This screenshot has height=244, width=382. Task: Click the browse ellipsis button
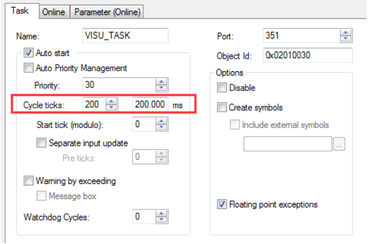(x=339, y=144)
